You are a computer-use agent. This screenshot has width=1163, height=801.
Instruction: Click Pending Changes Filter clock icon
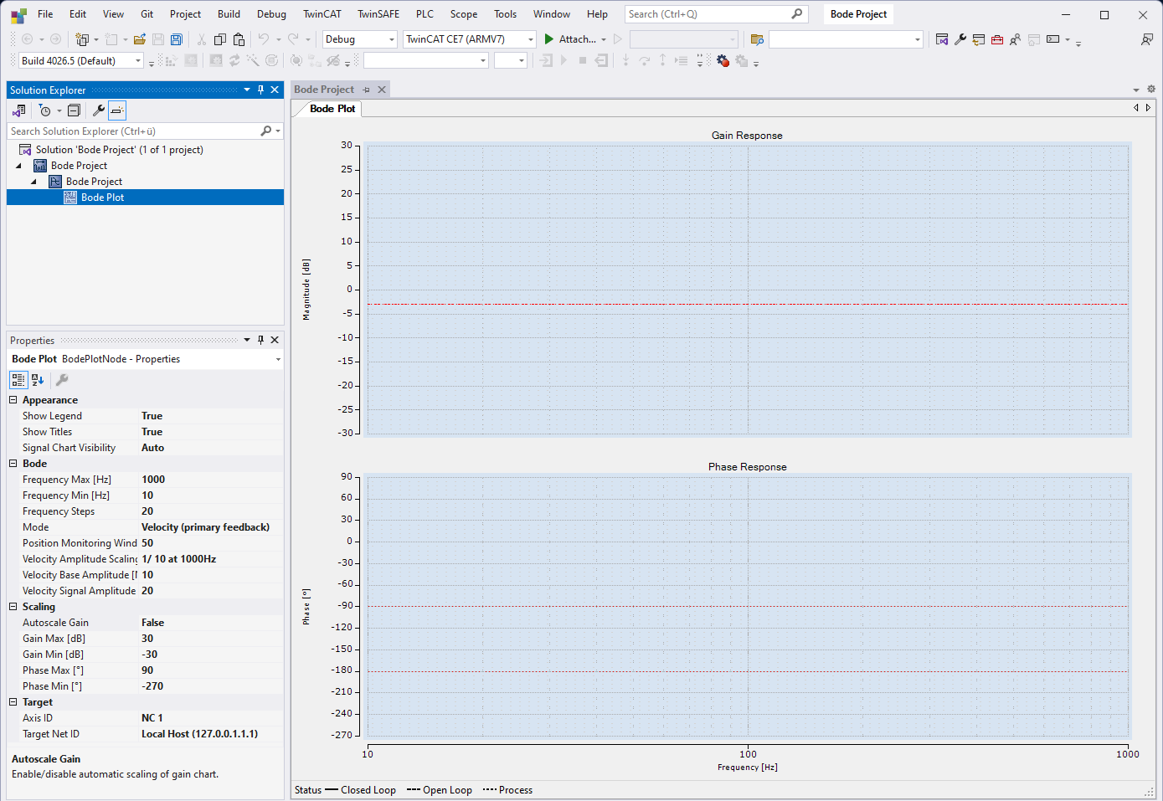click(45, 110)
